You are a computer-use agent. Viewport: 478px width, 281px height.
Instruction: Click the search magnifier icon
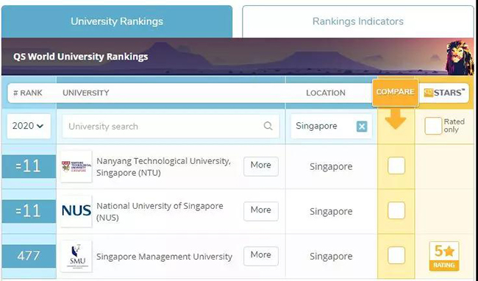(x=268, y=126)
